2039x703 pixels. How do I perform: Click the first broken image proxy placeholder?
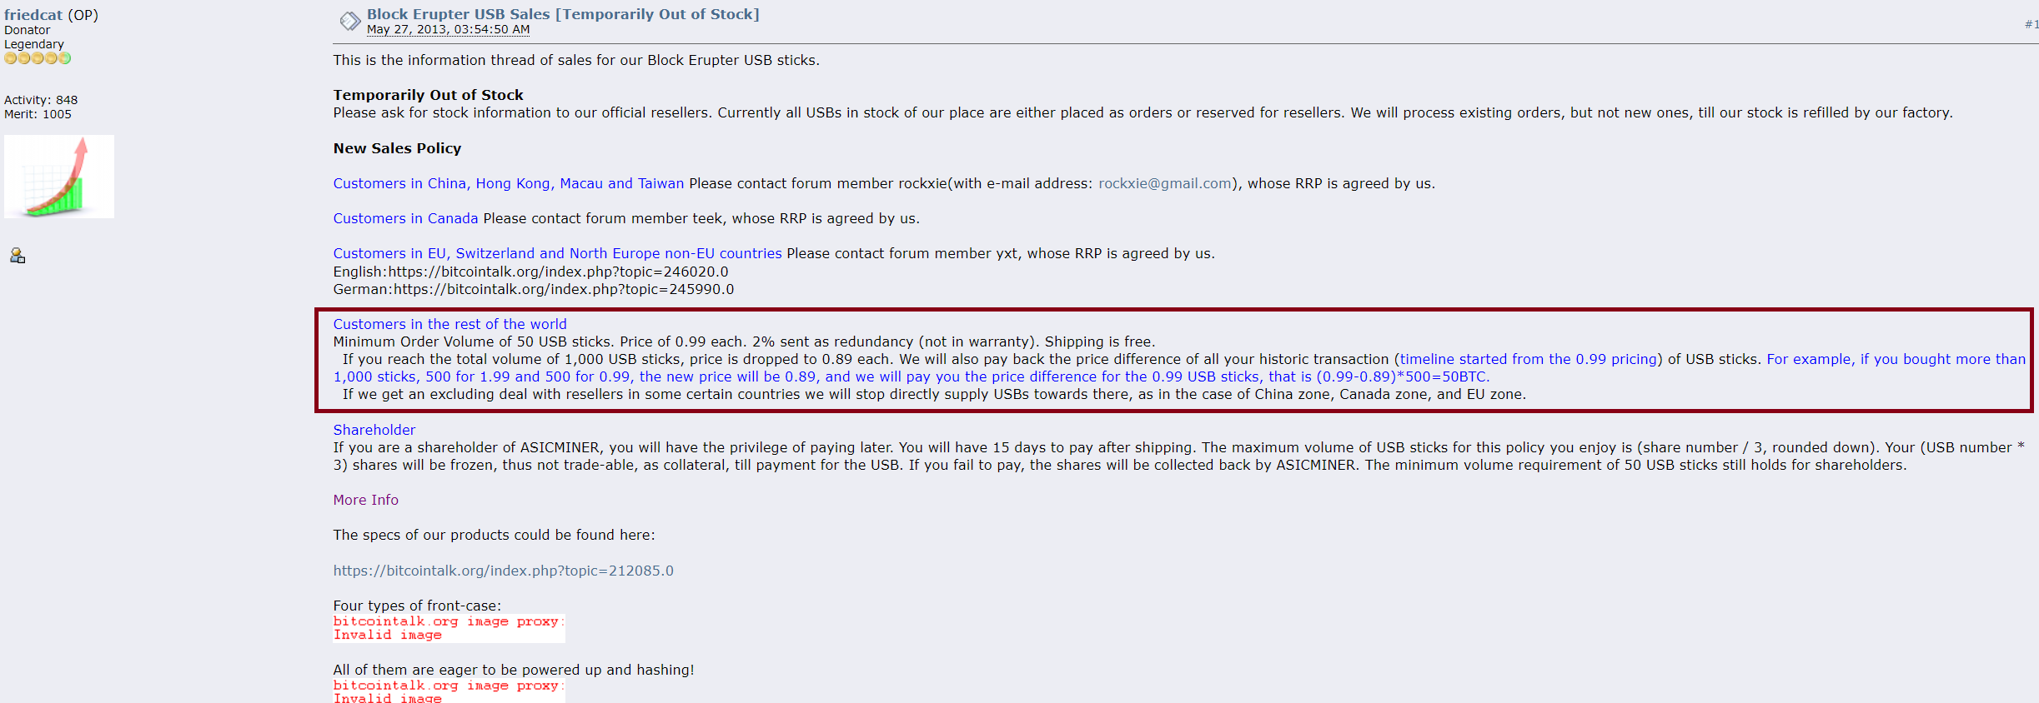pyautogui.click(x=449, y=628)
